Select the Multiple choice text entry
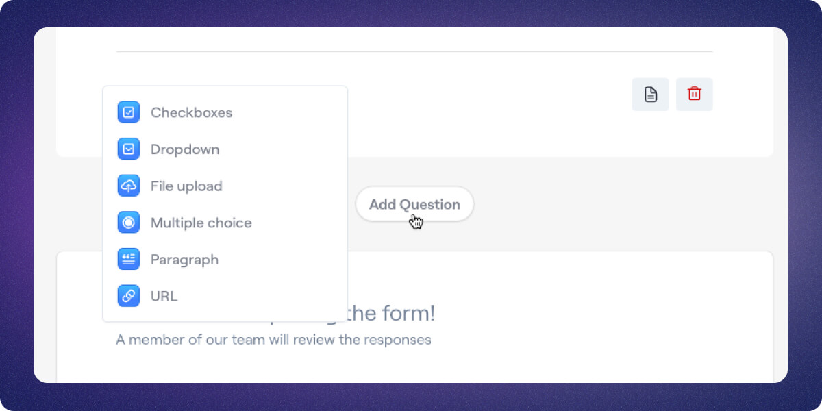Viewport: 822px width, 411px height. point(201,223)
